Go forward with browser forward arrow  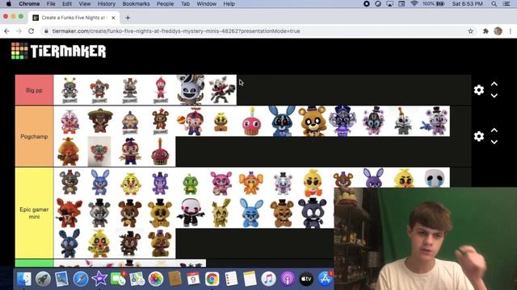[x=19, y=31]
